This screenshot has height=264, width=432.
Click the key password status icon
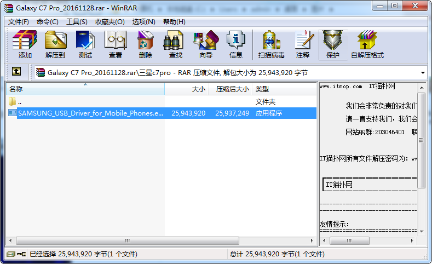tap(21, 254)
